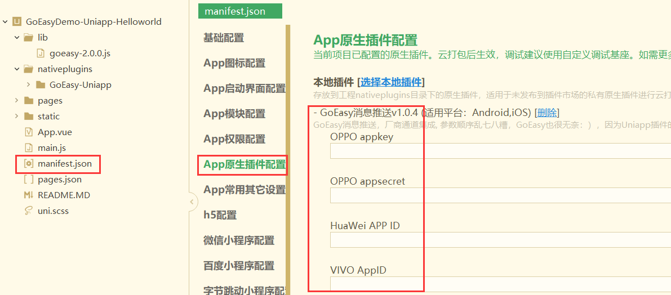Click the 删除 link for GoEasy plugin

[546, 113]
